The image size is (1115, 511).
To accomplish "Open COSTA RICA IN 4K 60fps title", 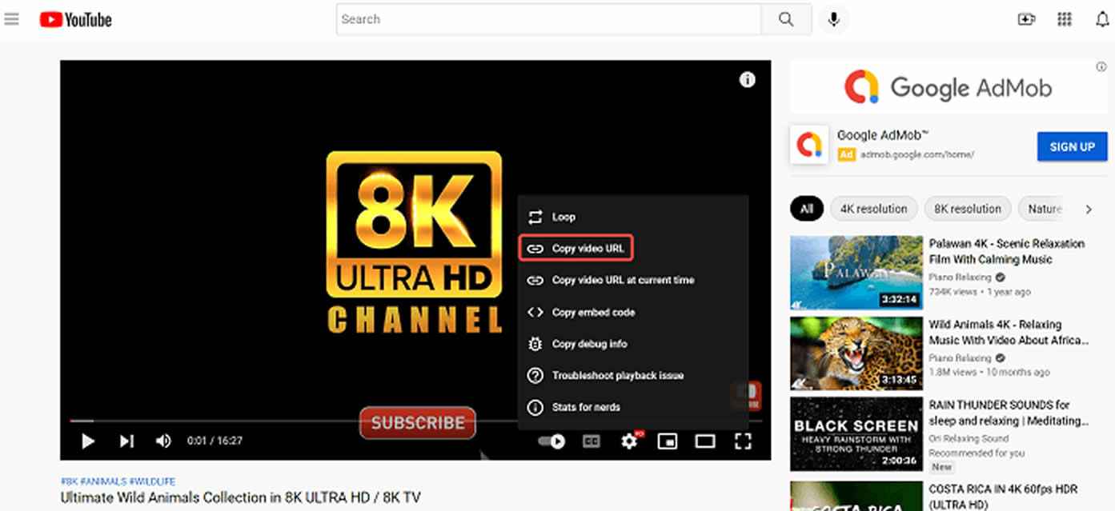I will click(1003, 496).
